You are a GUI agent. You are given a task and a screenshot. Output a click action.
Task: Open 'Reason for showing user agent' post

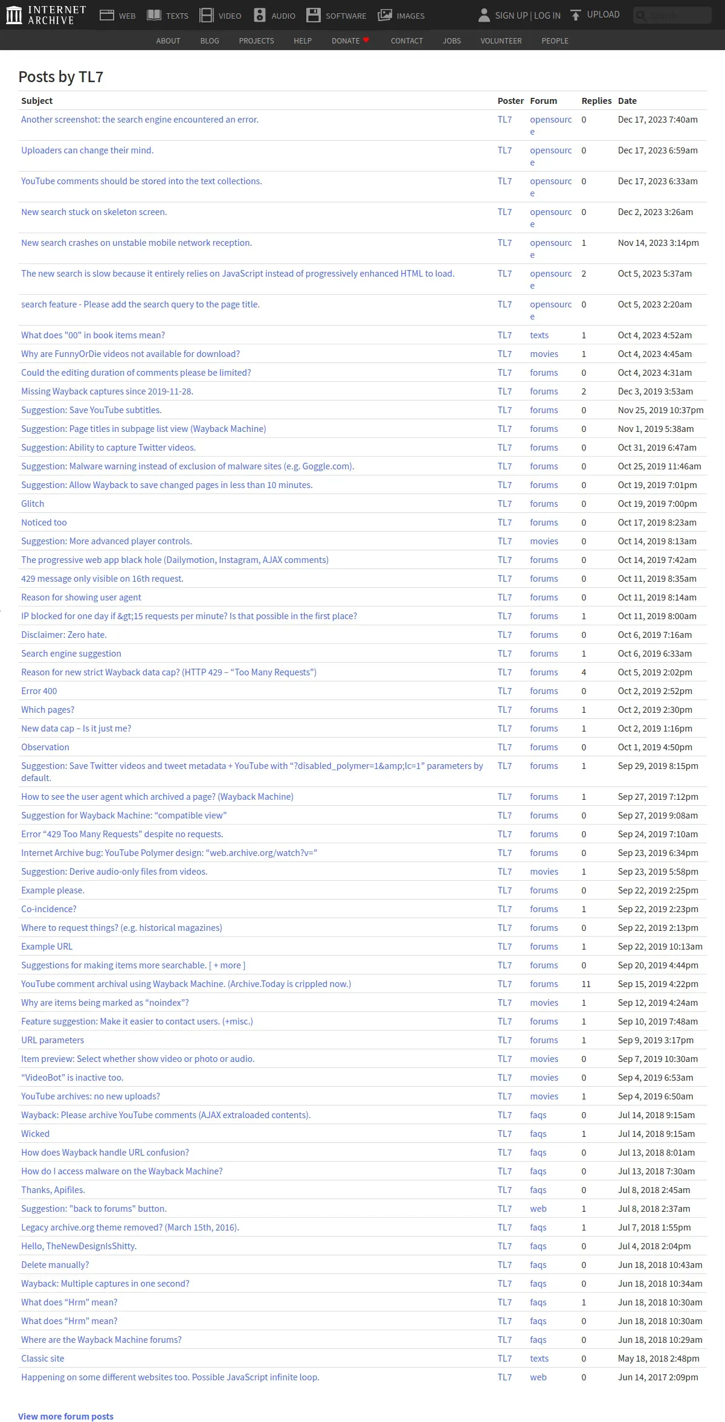coord(81,597)
